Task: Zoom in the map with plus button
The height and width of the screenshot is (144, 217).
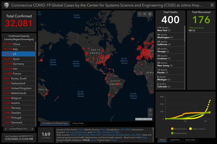Action: (x=150, y=110)
